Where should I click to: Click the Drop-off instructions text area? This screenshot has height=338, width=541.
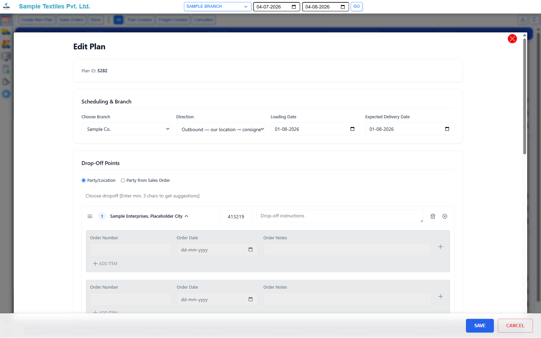point(340,216)
